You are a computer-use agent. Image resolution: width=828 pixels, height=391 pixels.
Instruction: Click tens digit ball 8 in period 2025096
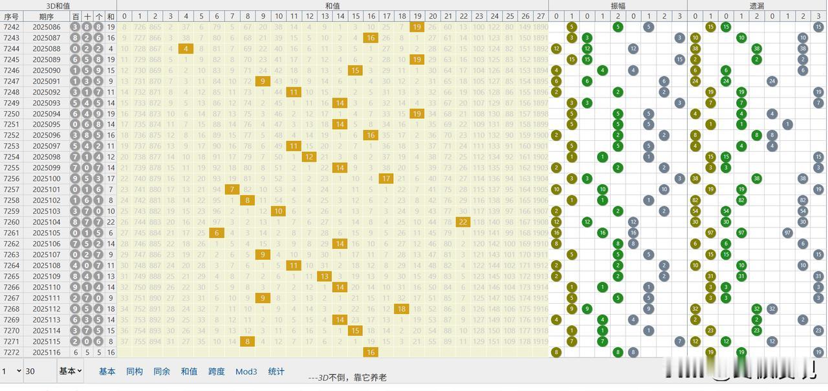[87, 135]
